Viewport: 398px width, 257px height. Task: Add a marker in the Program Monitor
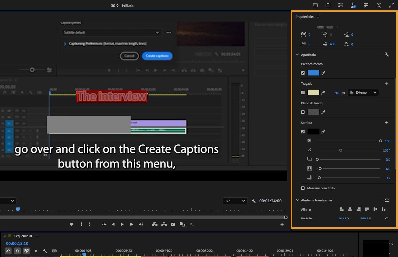(72, 224)
